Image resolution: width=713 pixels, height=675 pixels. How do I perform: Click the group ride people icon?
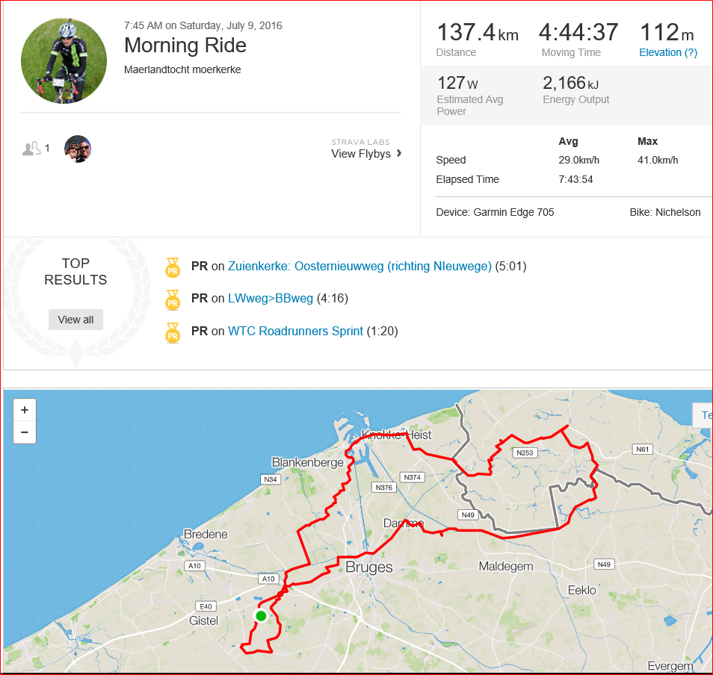point(31,149)
